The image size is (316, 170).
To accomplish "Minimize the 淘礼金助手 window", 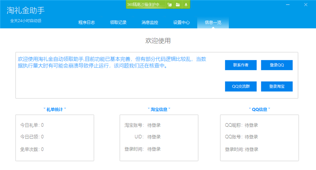I will 288,5.
